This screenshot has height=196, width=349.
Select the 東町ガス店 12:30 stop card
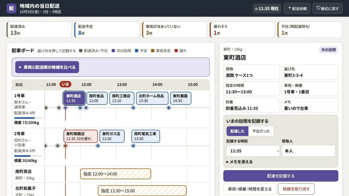pyautogui.click(x=112, y=136)
